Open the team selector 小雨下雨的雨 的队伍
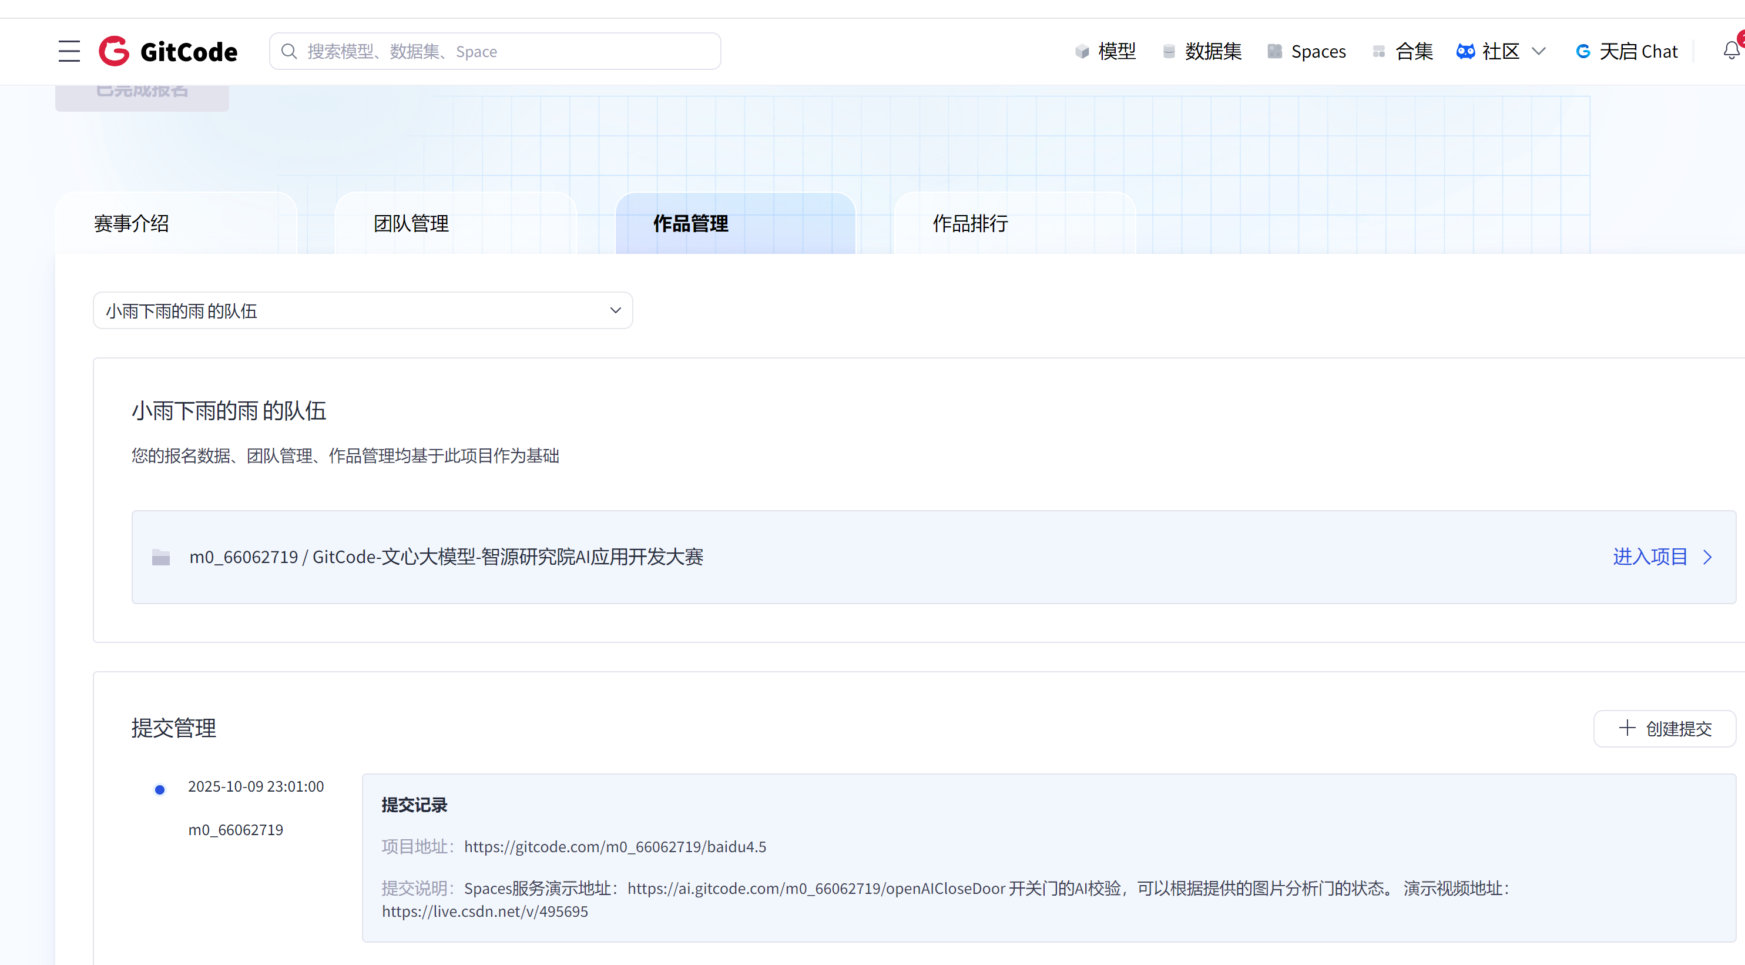The height and width of the screenshot is (965, 1745). pyautogui.click(x=363, y=310)
